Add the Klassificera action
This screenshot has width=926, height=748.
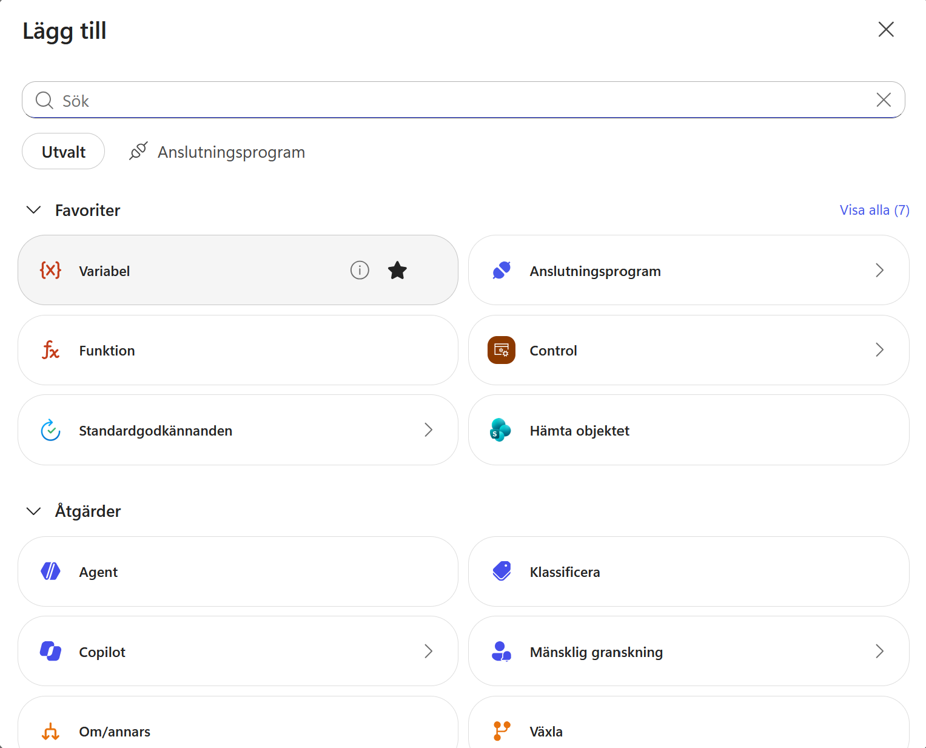pos(688,571)
